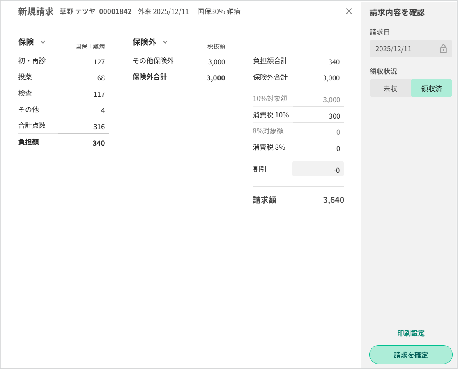Click the 検査 points value 117
Viewport: 458px width, 369px height.
(99, 94)
